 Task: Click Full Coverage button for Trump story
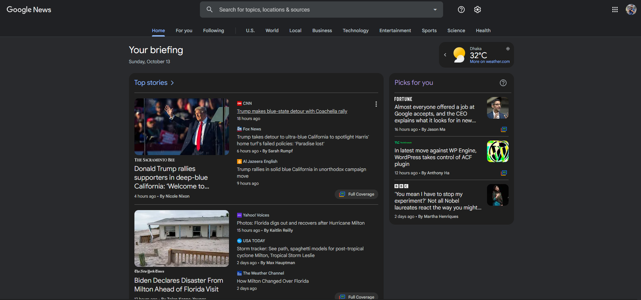point(357,194)
